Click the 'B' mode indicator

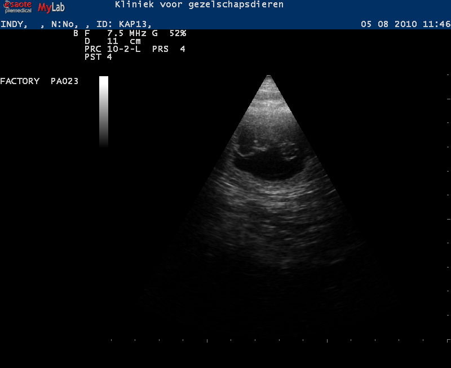pos(76,33)
